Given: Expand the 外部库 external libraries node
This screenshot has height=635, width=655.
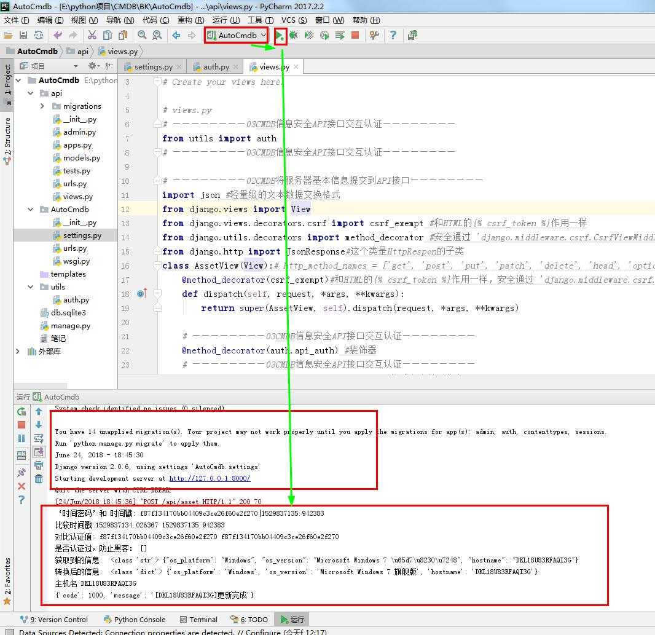Looking at the screenshot, I should (x=18, y=352).
